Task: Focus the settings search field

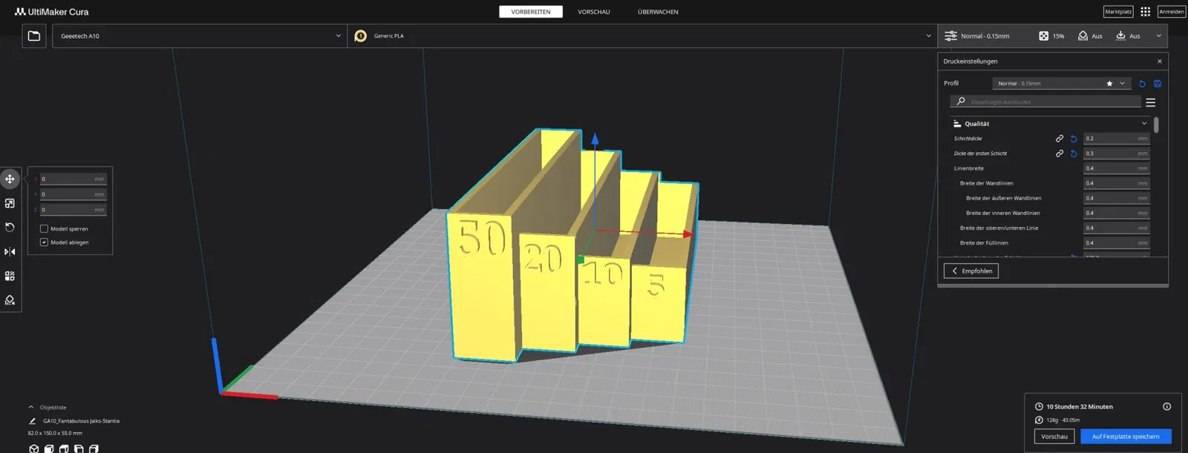Action: (1046, 102)
